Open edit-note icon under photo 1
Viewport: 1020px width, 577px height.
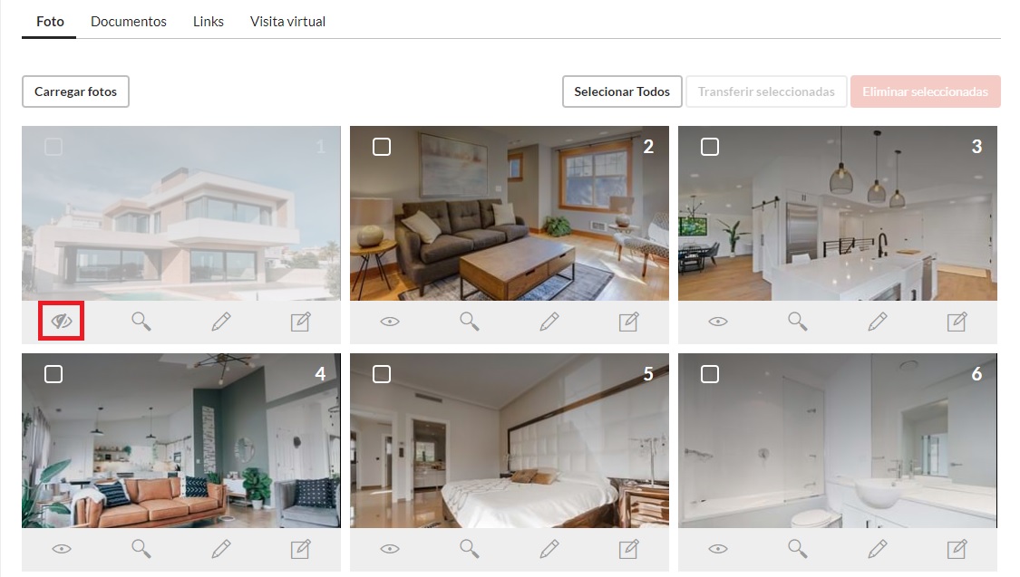click(300, 321)
